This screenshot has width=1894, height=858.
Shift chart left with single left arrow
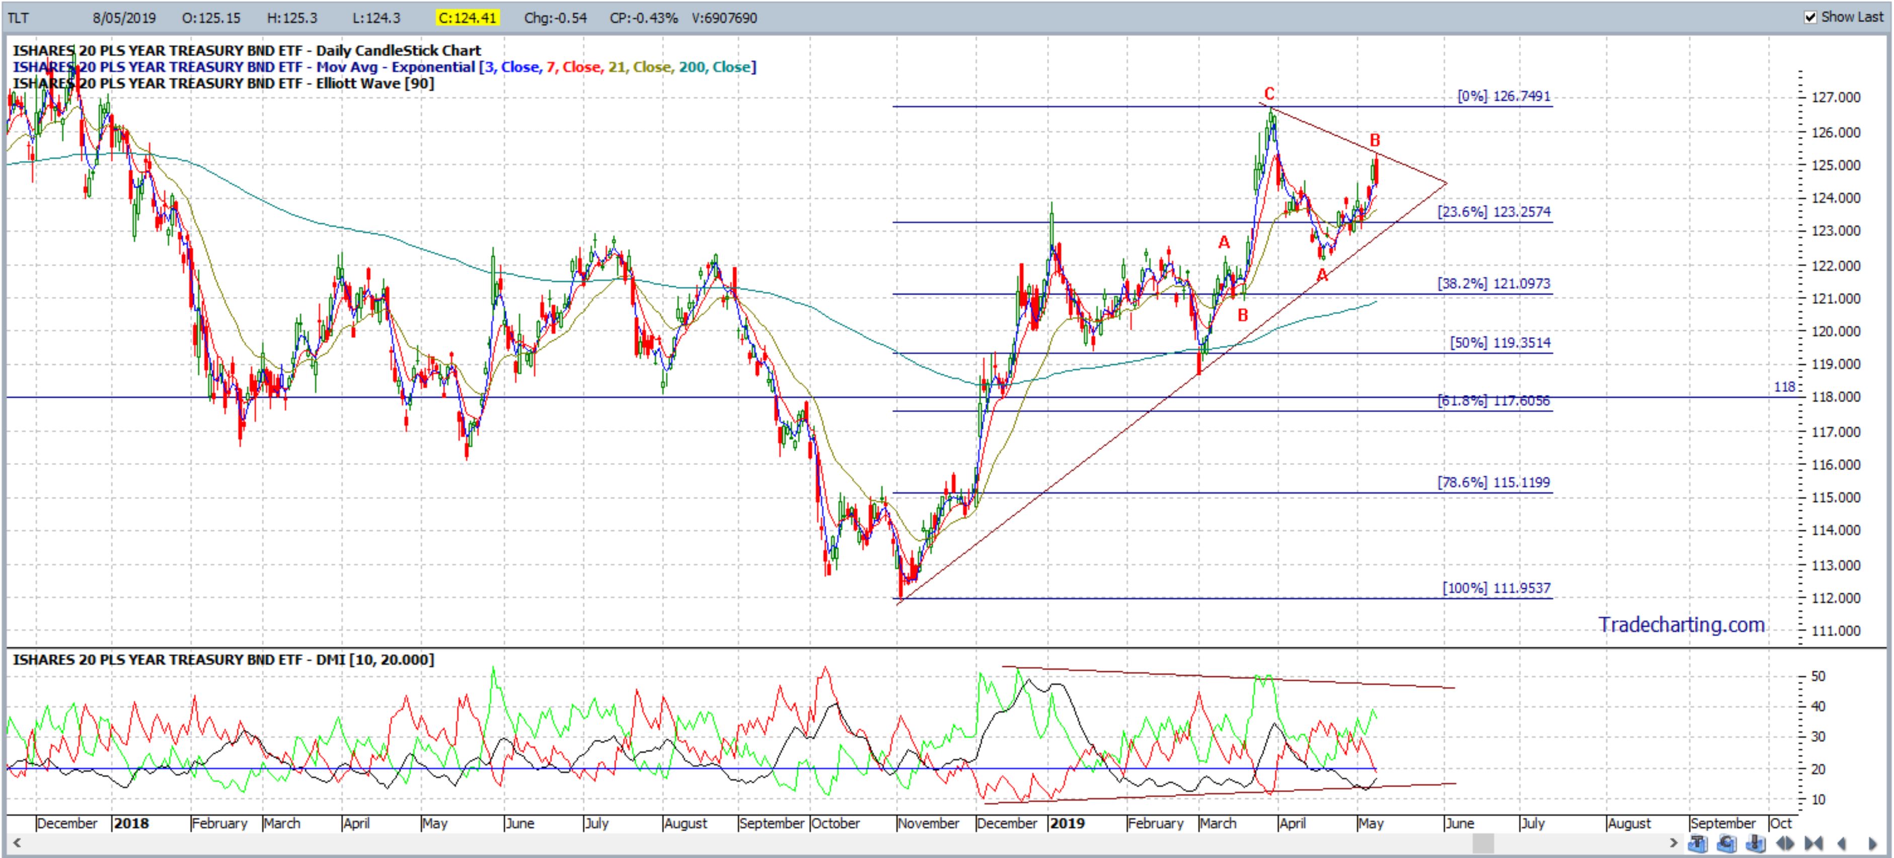[x=1843, y=843]
